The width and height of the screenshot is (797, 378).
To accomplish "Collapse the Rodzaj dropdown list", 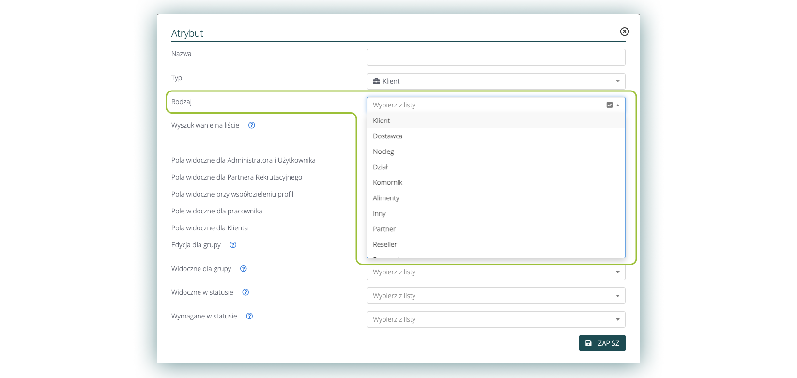I will point(618,105).
